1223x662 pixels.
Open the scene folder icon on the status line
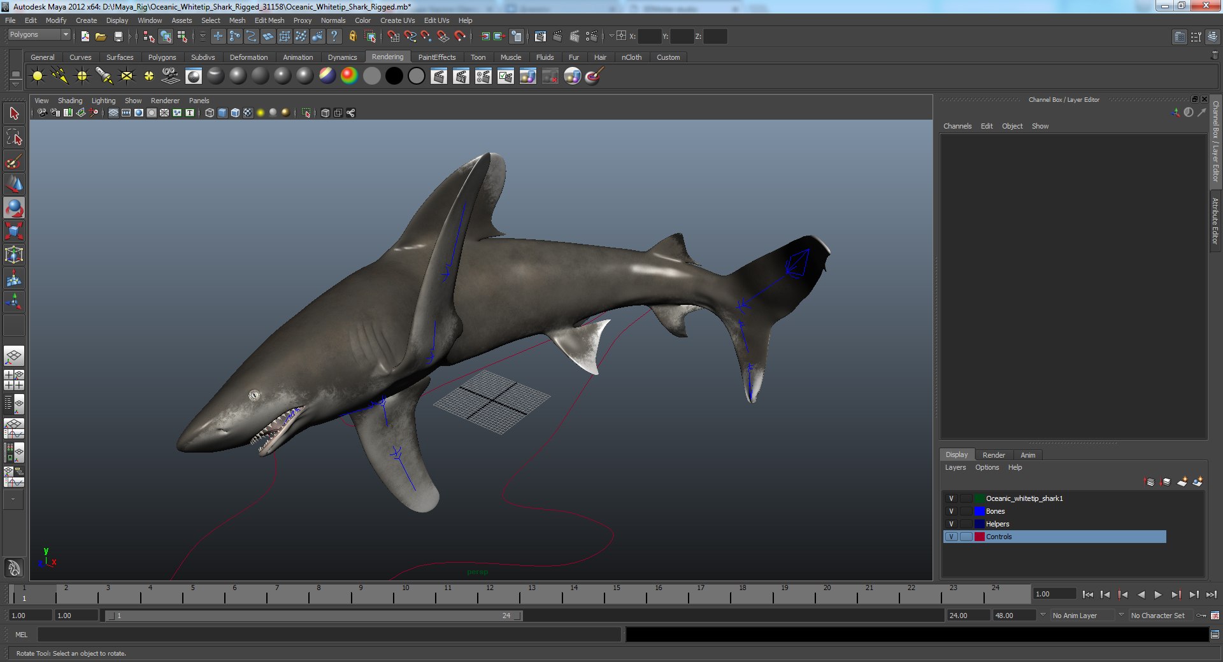pyautogui.click(x=101, y=36)
